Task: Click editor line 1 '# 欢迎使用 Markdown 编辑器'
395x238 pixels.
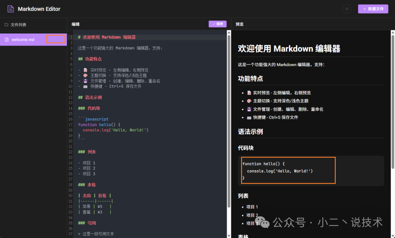Action: [x=107, y=37]
